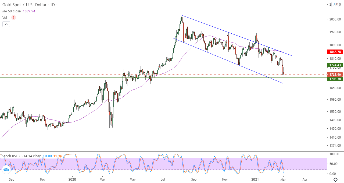Collapse the indicator legend with the arrow button
The image size is (344, 183).
[6, 24]
